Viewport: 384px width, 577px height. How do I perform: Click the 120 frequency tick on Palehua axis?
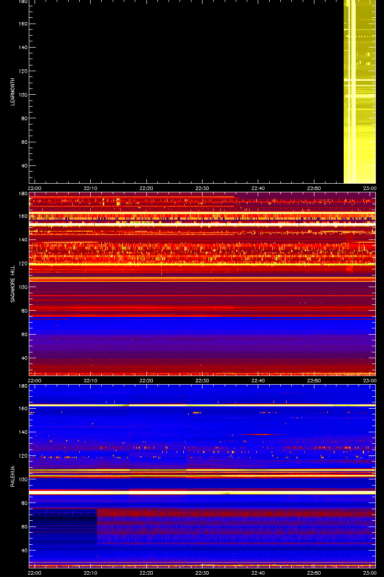(x=23, y=456)
